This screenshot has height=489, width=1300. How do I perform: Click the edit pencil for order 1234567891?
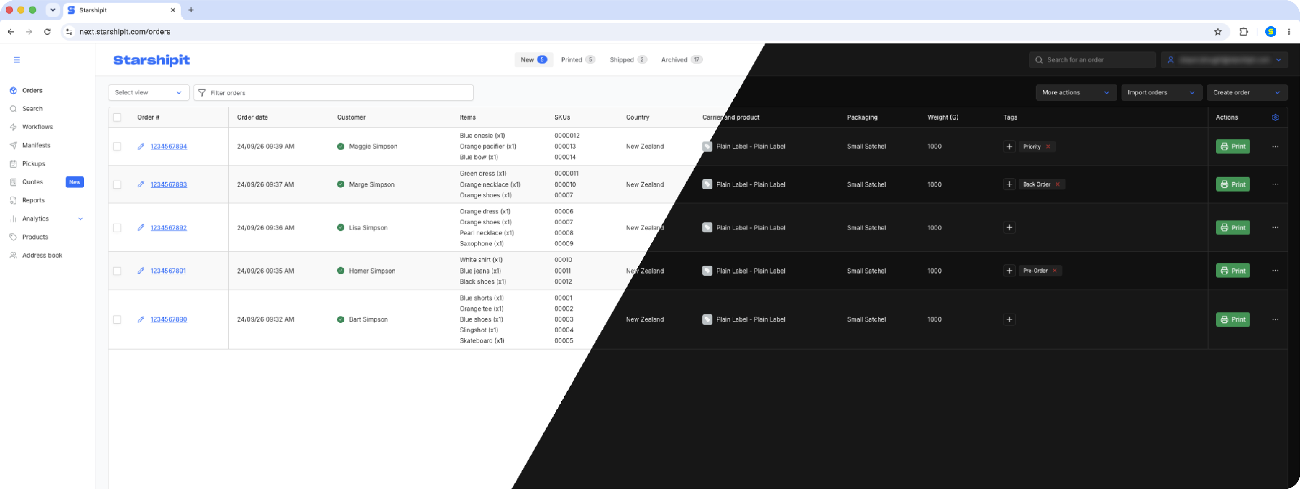pos(141,271)
